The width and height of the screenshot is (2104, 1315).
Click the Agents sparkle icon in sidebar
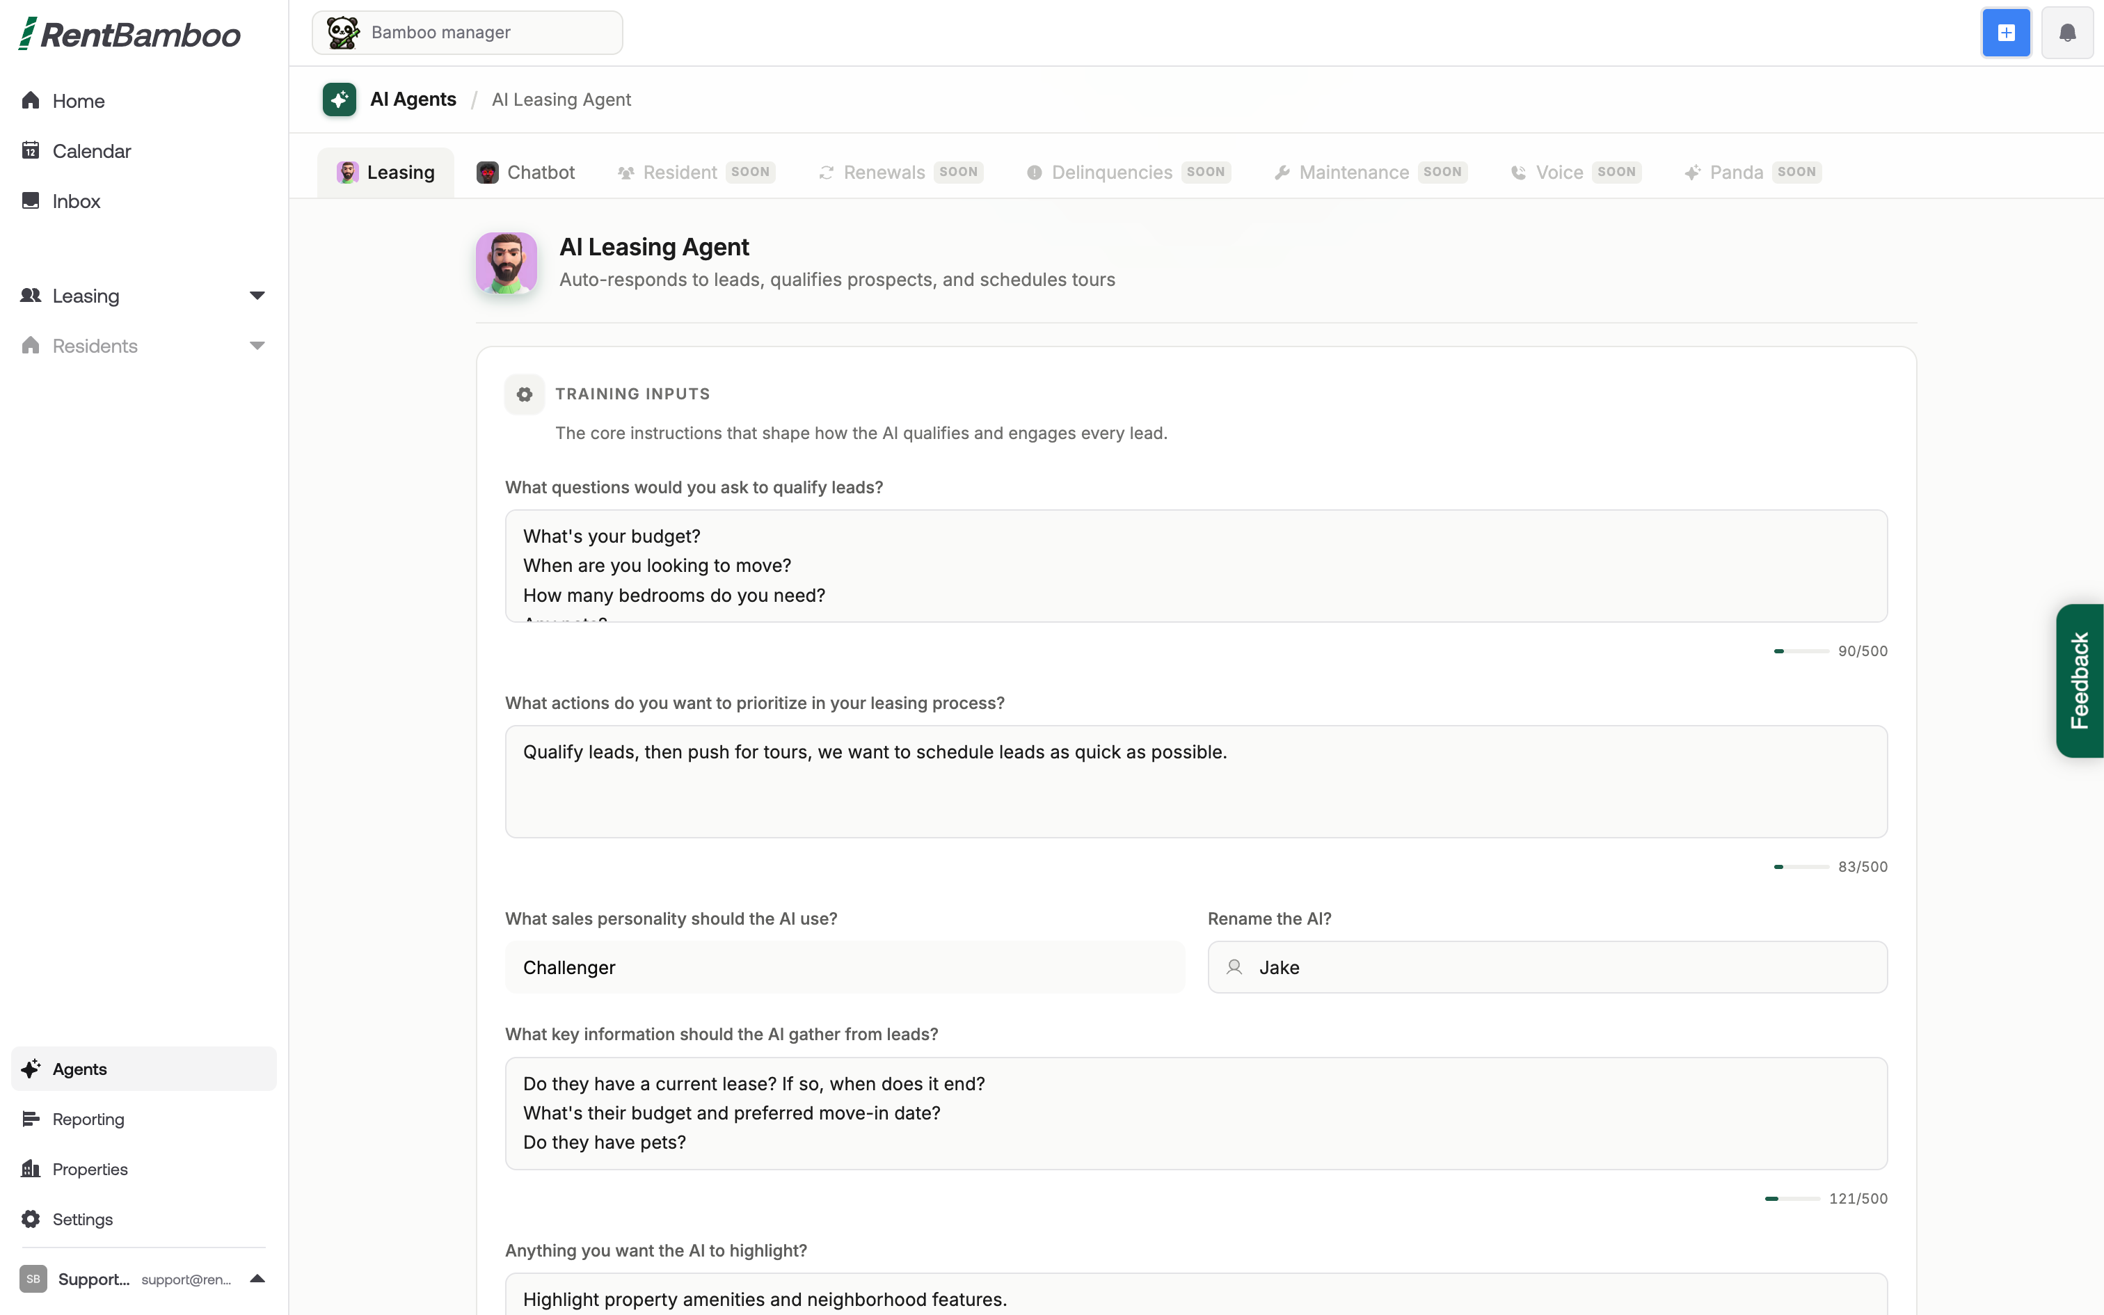click(x=31, y=1069)
